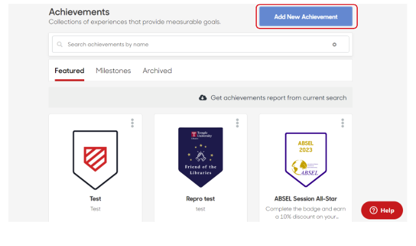Open the Repro test achievement title
The height and width of the screenshot is (246, 416).
[201, 199]
